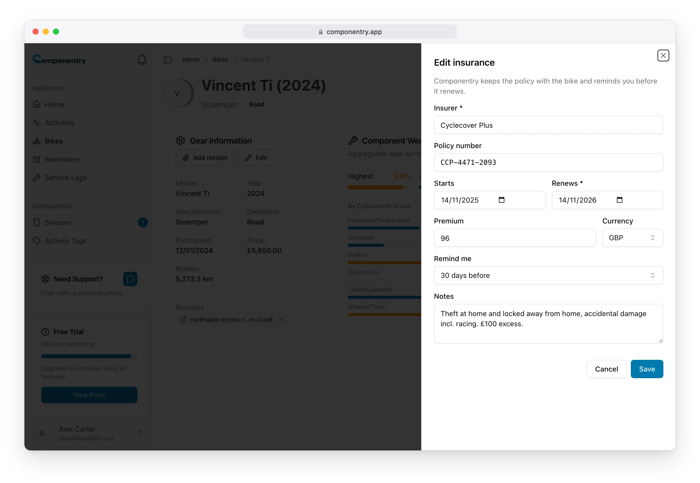Navigate to Home breadcrumb
This screenshot has height=483, width=700.
click(191, 60)
